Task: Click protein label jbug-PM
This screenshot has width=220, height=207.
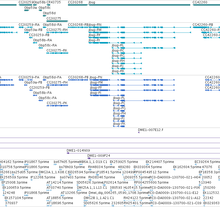Action: tap(96, 83)
